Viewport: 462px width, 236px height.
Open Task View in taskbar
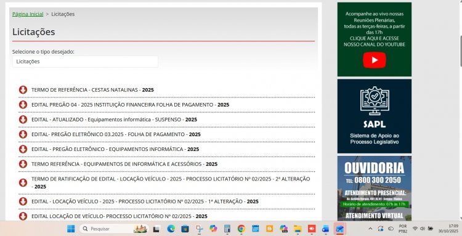(156, 229)
